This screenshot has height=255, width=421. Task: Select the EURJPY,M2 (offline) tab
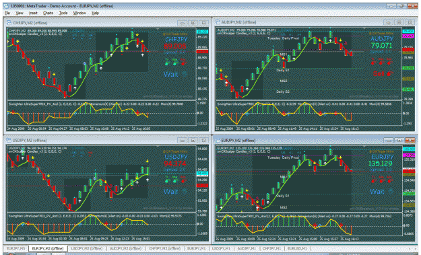48,248
